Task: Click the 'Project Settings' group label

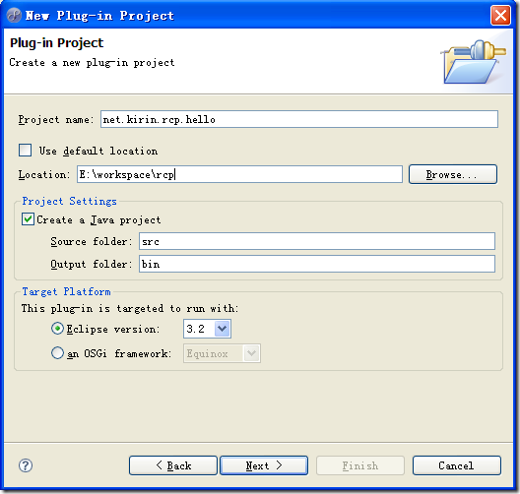Action: pos(69,201)
